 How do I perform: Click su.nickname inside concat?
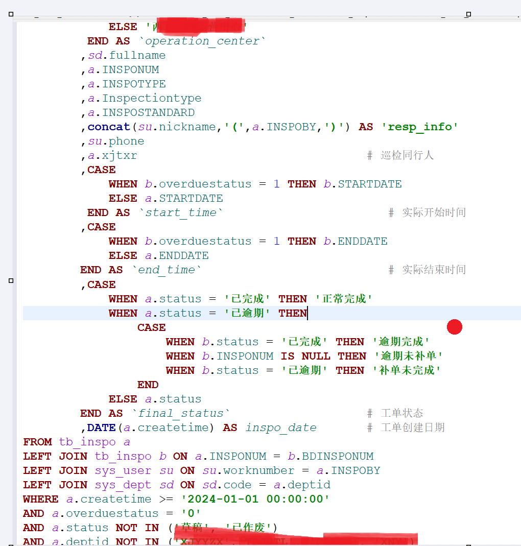click(177, 127)
